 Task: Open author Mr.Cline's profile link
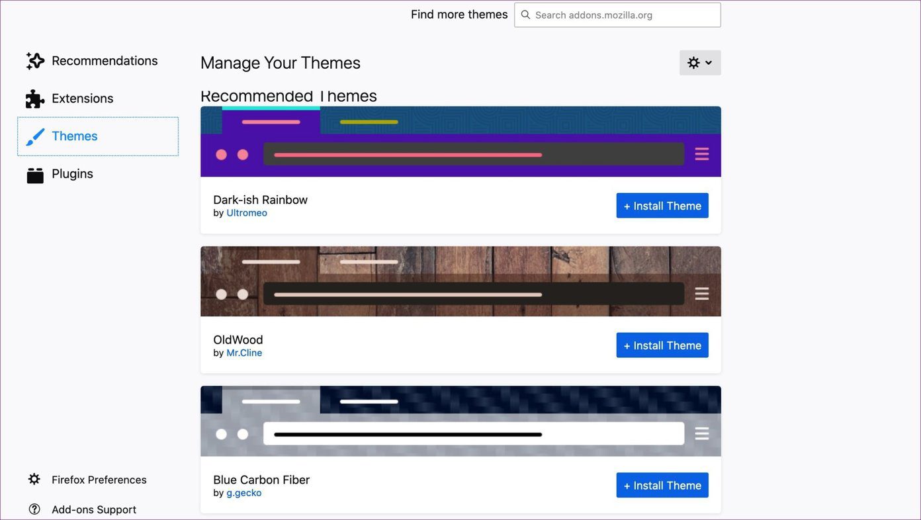[x=244, y=353]
